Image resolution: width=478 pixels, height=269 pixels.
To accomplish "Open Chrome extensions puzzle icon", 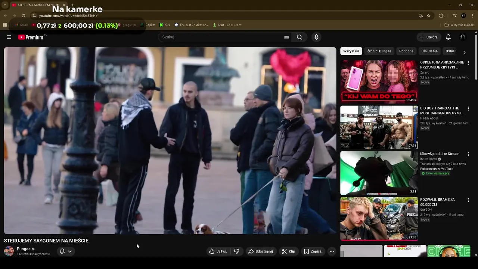I will click(441, 16).
